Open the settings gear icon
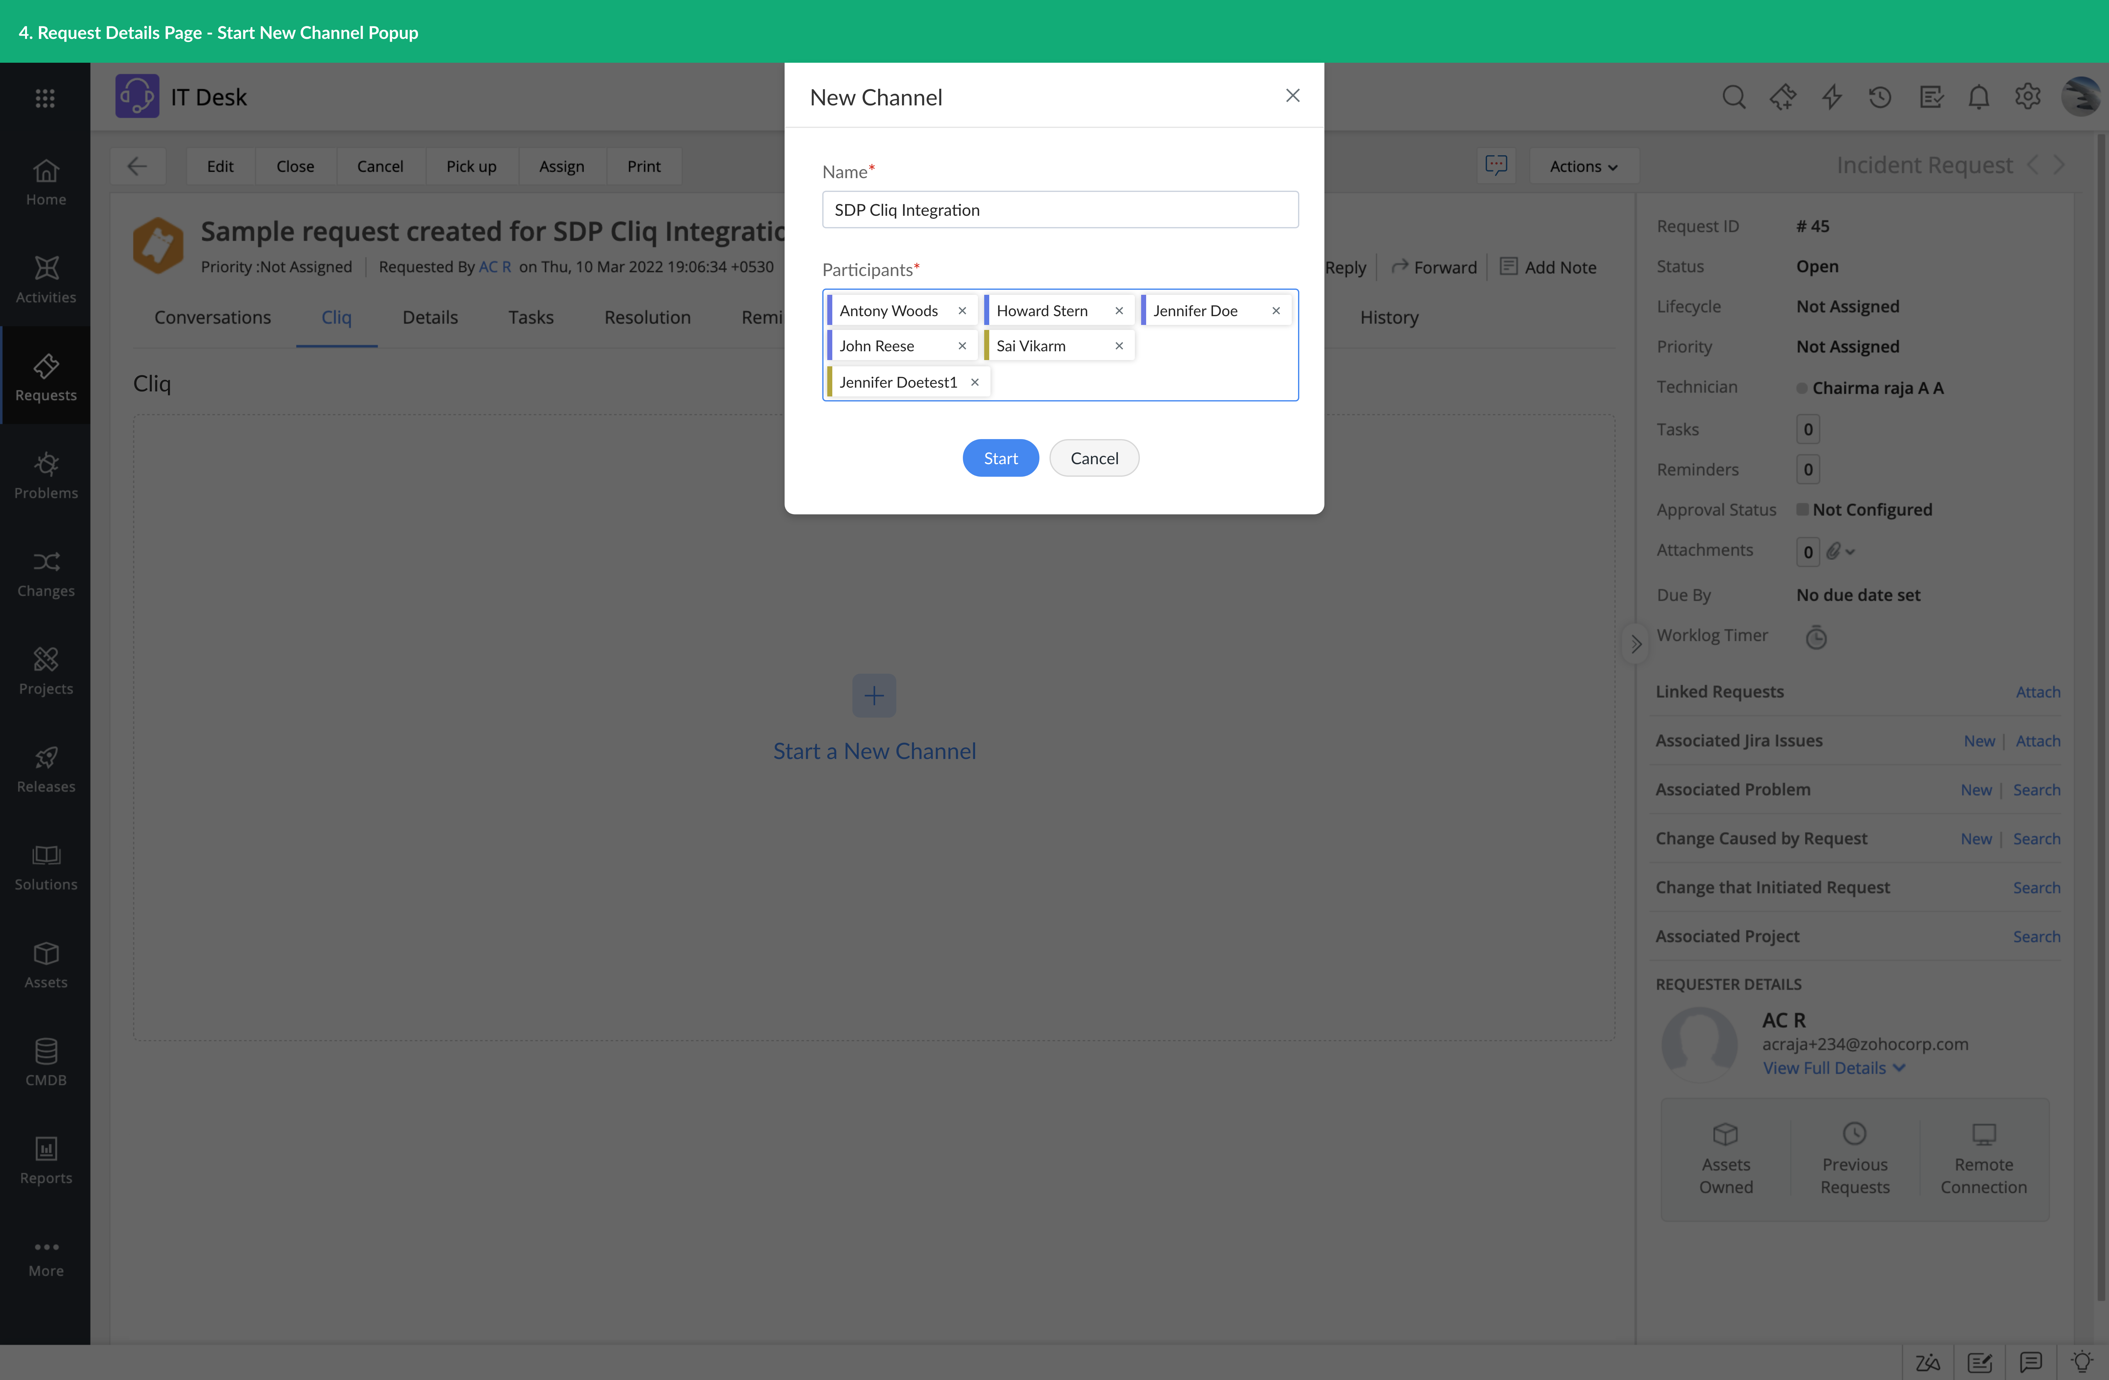 [2027, 97]
